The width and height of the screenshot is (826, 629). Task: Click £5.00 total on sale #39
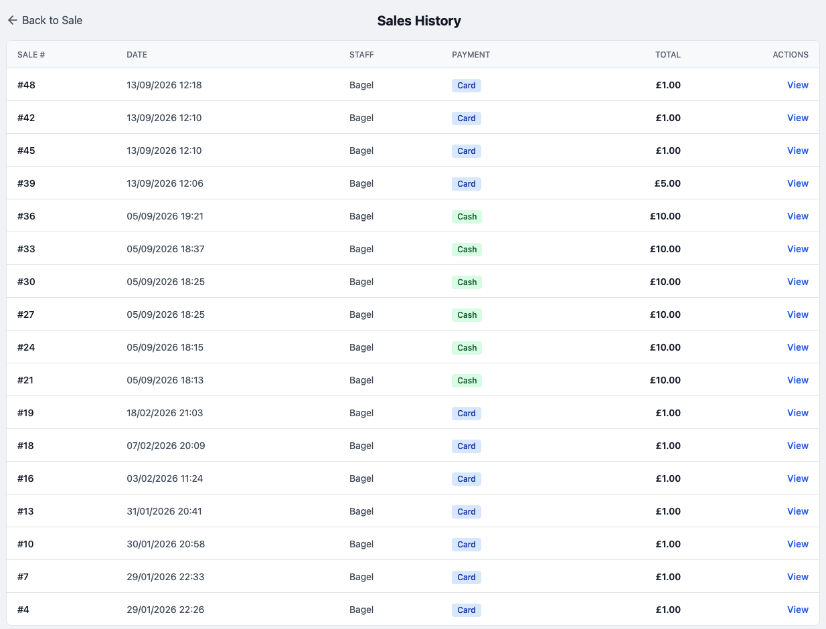click(667, 183)
